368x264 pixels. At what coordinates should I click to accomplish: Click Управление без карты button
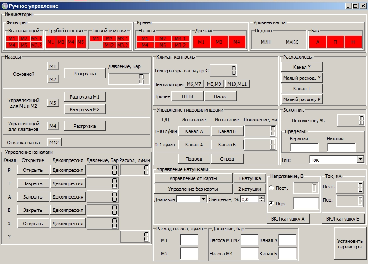193,189
